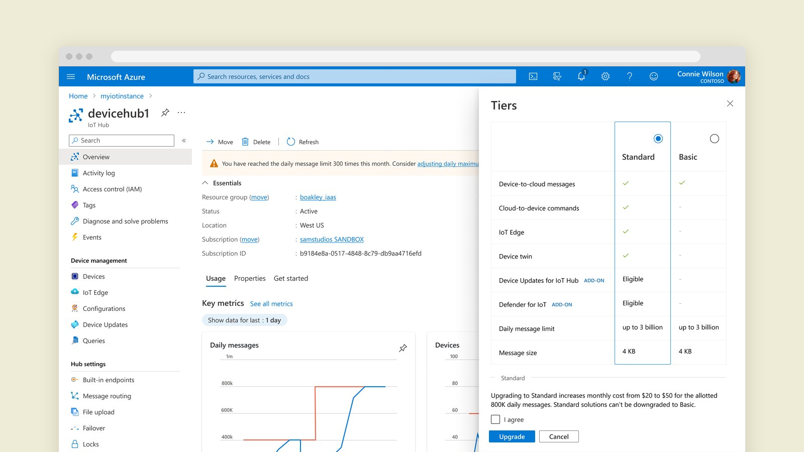Click the Upgrade button
The width and height of the screenshot is (804, 452).
tap(512, 436)
